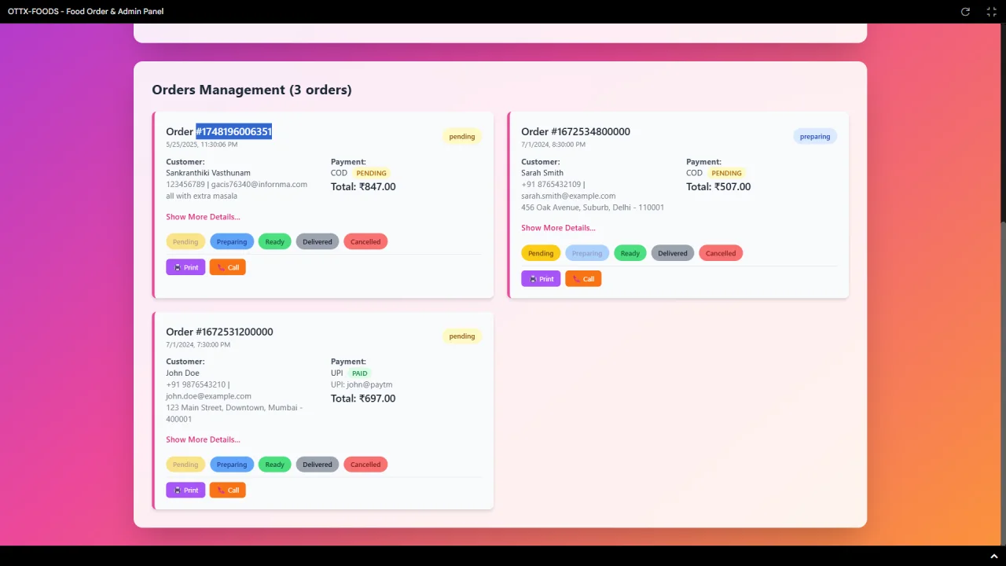
Task: Set John Doe's order to Preparing
Action: tap(232, 465)
